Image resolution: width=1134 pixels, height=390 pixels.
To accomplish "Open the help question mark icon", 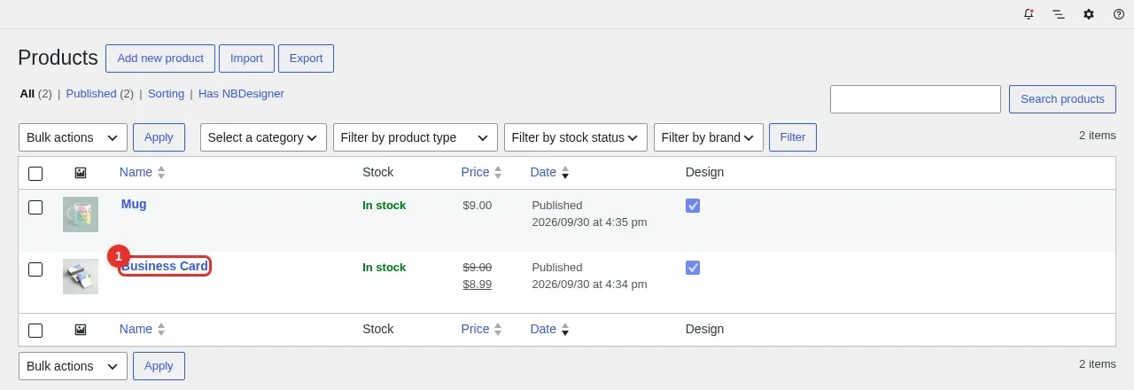I will (1119, 14).
